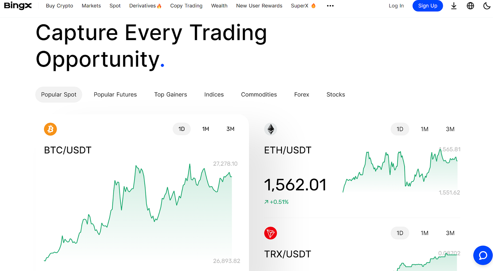Viewport: 493px width, 271px height.
Task: Click the BingX logo
Action: [x=18, y=6]
